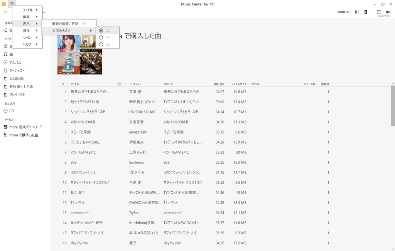Click the CD import disc icon
This screenshot has height=251, width=395.
(5, 110)
